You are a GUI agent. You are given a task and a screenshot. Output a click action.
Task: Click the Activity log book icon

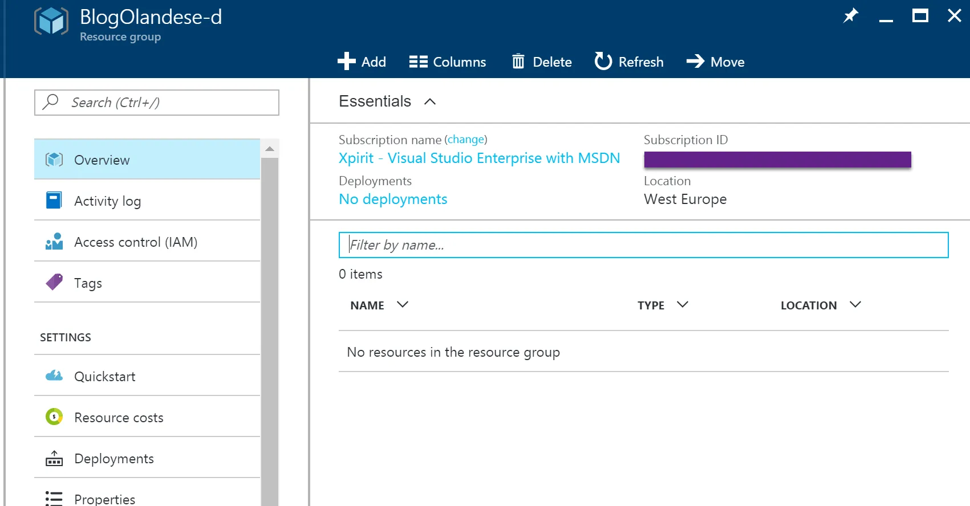point(54,201)
